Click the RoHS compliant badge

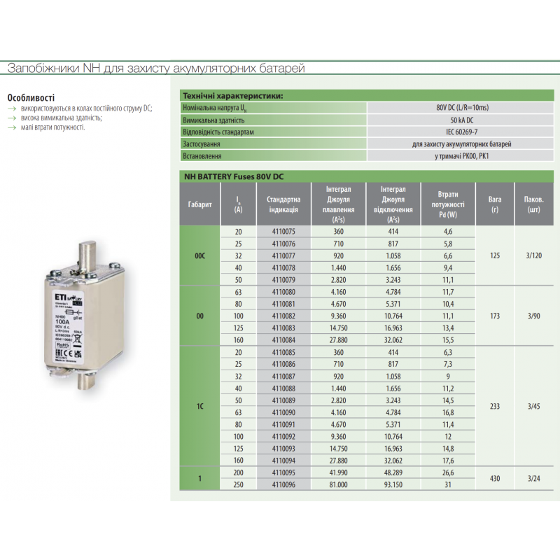(62, 344)
